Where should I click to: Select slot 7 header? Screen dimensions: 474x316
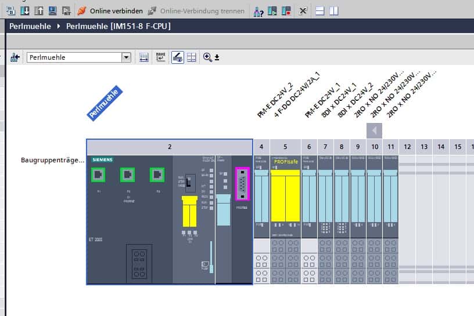tap(325, 147)
